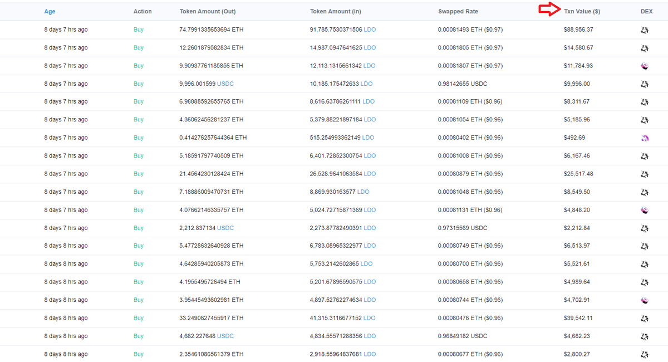Click the Buy link on the last row
668x362 pixels.
(x=138, y=354)
